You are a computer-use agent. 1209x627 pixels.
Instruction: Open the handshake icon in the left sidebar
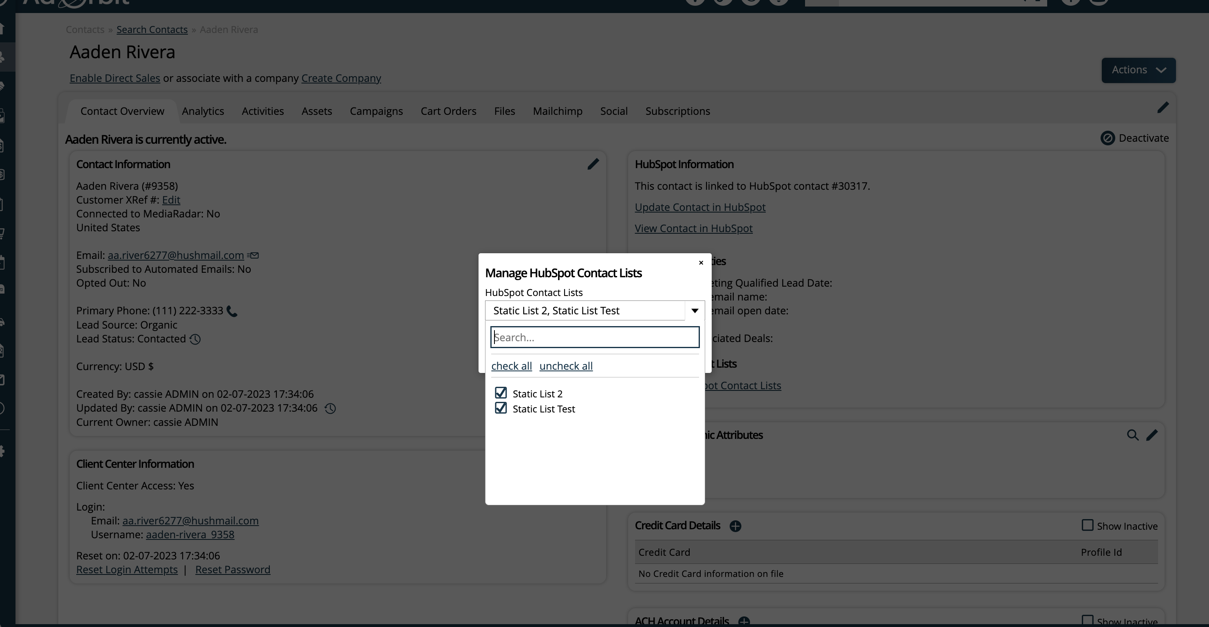2,86
